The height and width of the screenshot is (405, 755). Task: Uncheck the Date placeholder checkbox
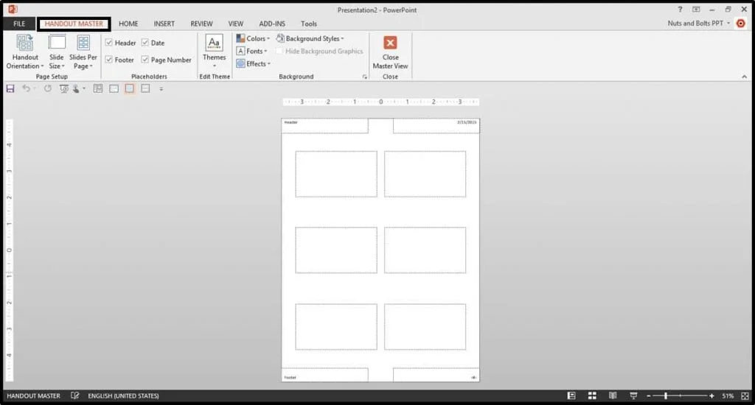point(145,43)
